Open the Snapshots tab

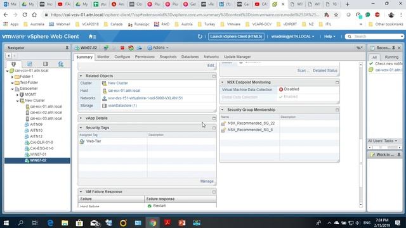(168, 56)
